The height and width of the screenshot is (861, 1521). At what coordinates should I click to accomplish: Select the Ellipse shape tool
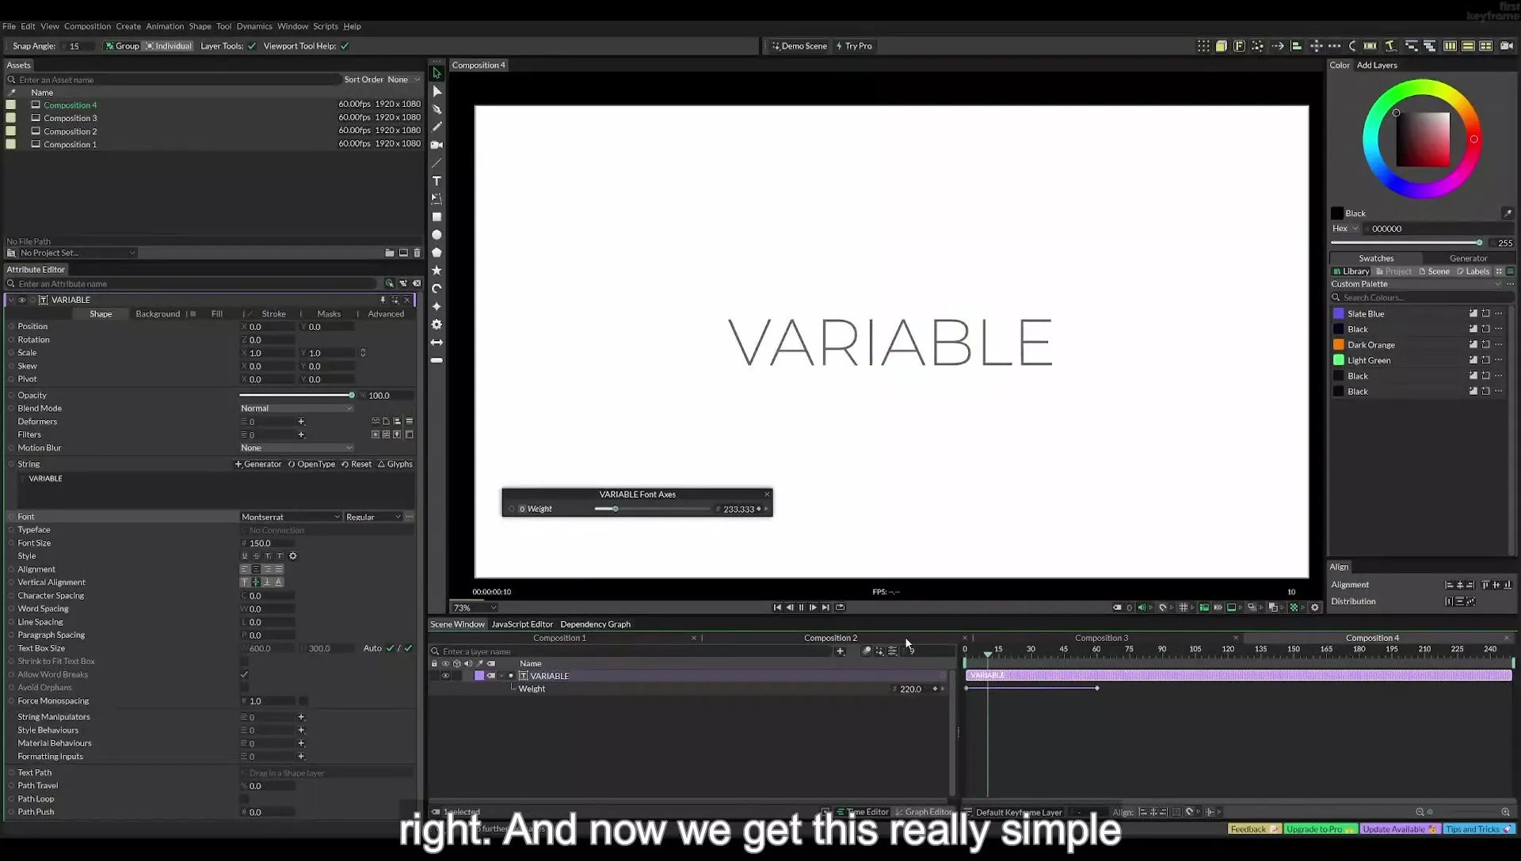click(436, 235)
